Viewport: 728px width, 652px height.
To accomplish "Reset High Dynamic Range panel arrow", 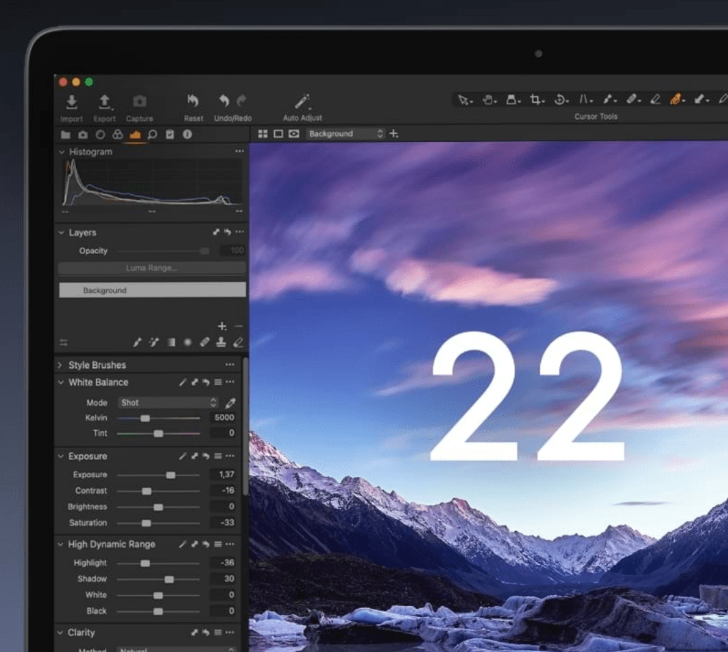I will pos(206,544).
